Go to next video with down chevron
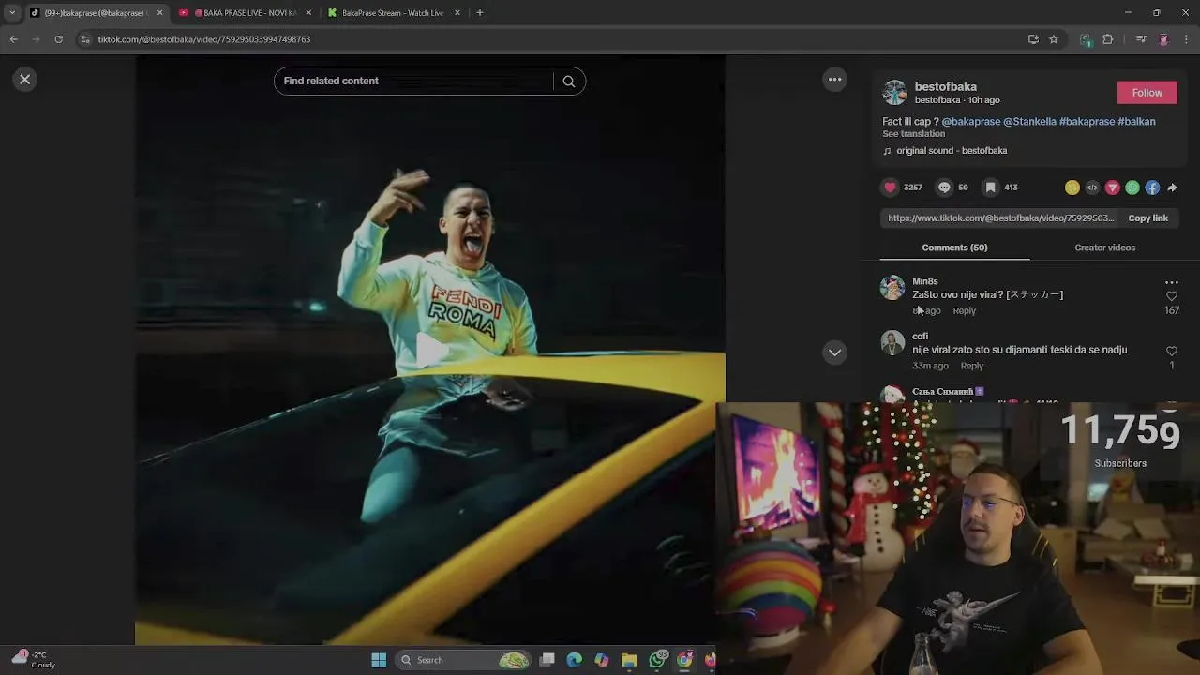 834,352
